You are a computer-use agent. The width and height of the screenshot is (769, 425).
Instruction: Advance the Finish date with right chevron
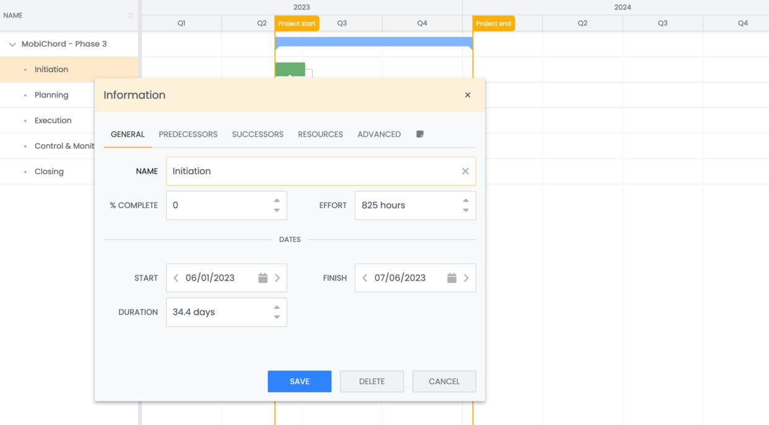467,278
